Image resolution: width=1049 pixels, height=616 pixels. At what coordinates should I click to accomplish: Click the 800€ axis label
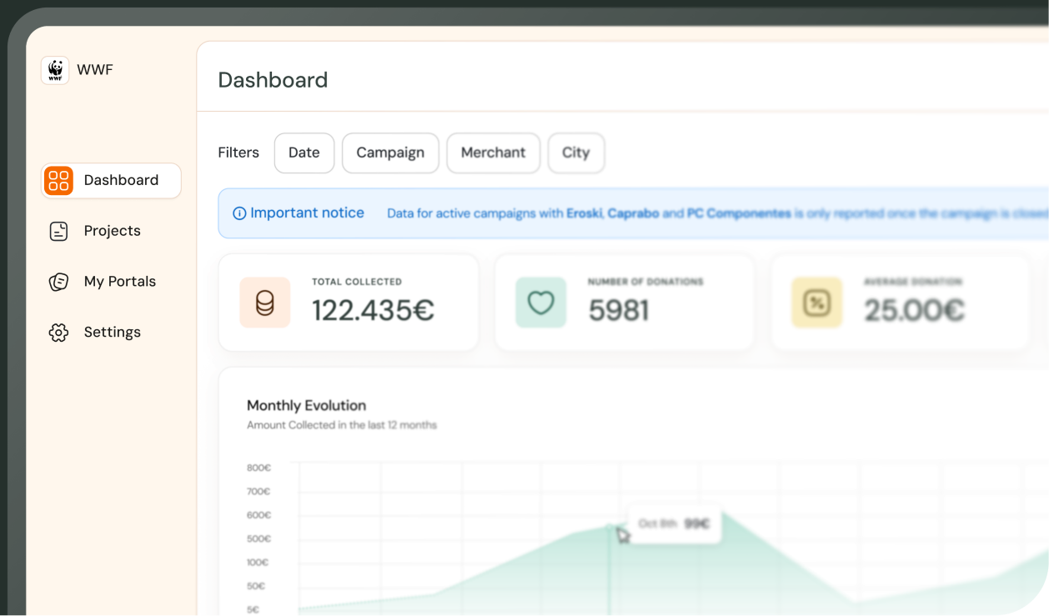click(x=258, y=468)
